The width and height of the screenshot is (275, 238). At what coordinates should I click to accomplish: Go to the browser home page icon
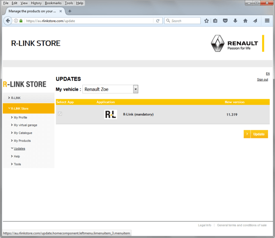tap(245, 21)
